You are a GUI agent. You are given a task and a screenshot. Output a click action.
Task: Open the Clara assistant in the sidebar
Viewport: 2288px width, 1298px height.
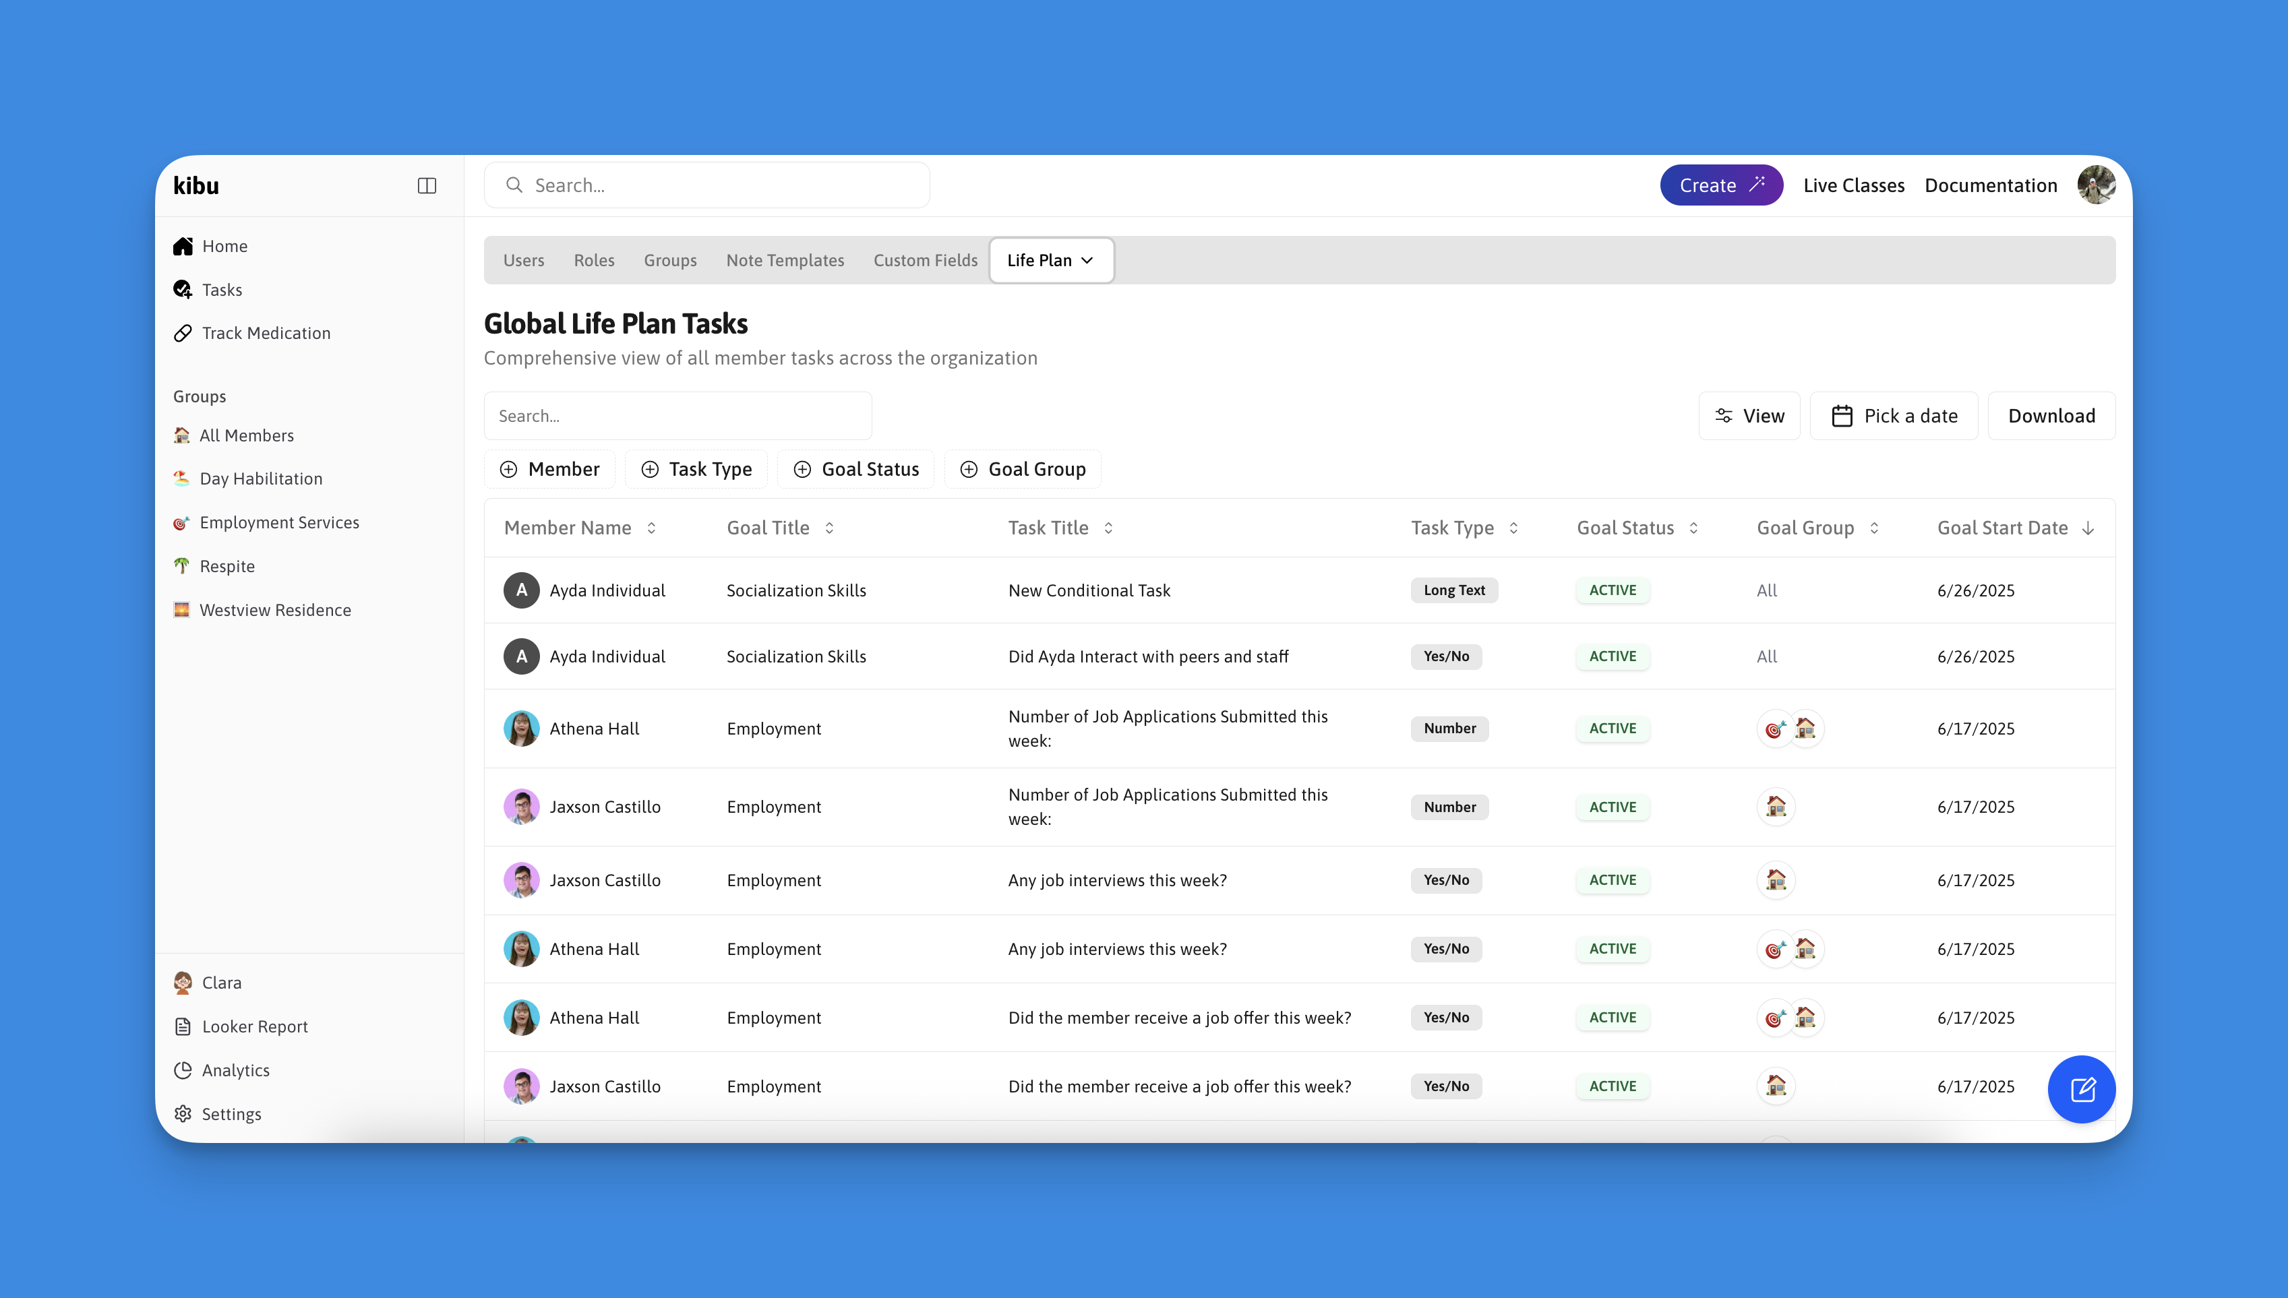221,983
